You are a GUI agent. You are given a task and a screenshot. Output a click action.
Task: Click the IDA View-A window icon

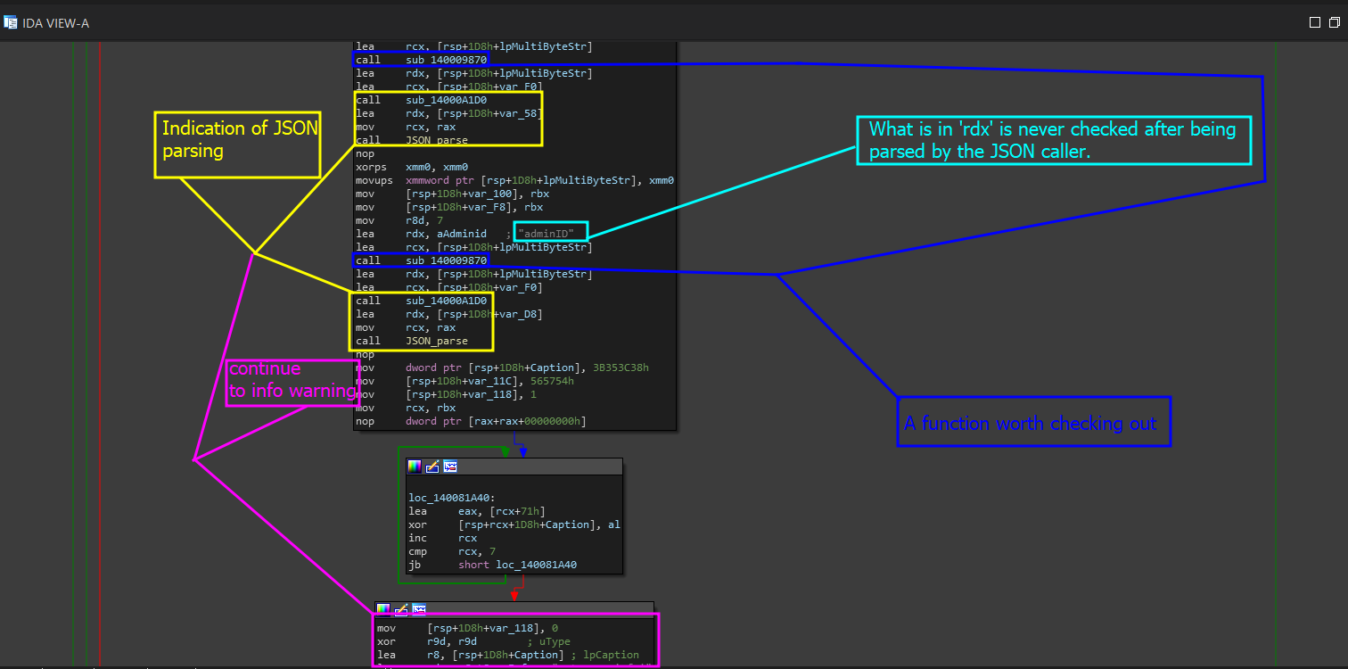click(x=11, y=22)
